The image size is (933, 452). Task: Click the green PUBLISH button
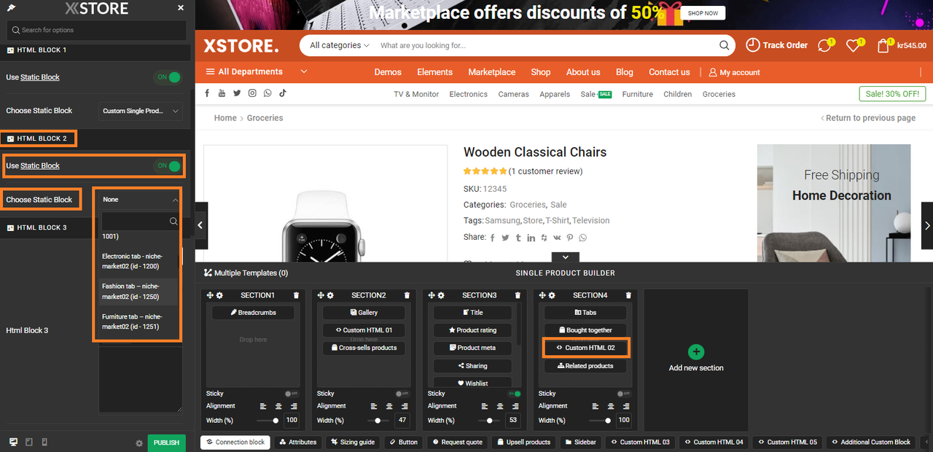pos(166,443)
